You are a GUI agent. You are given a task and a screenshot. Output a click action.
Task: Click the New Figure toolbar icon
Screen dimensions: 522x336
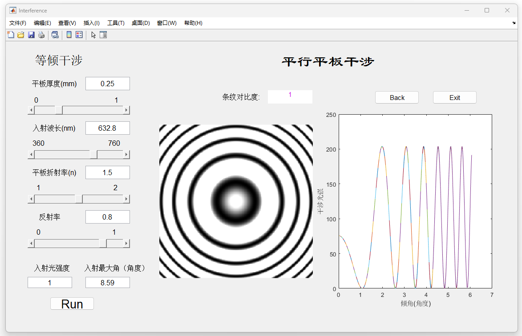(11, 35)
